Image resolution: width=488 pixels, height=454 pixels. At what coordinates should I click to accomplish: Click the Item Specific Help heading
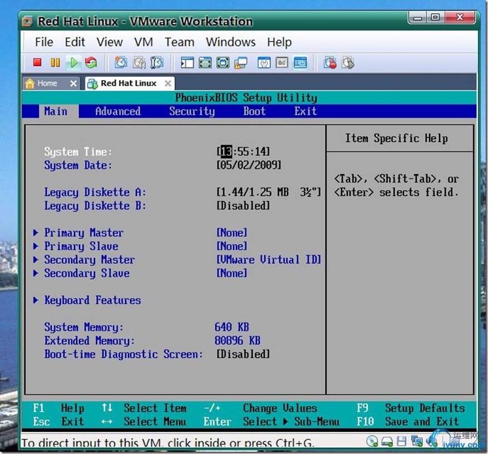coord(397,138)
